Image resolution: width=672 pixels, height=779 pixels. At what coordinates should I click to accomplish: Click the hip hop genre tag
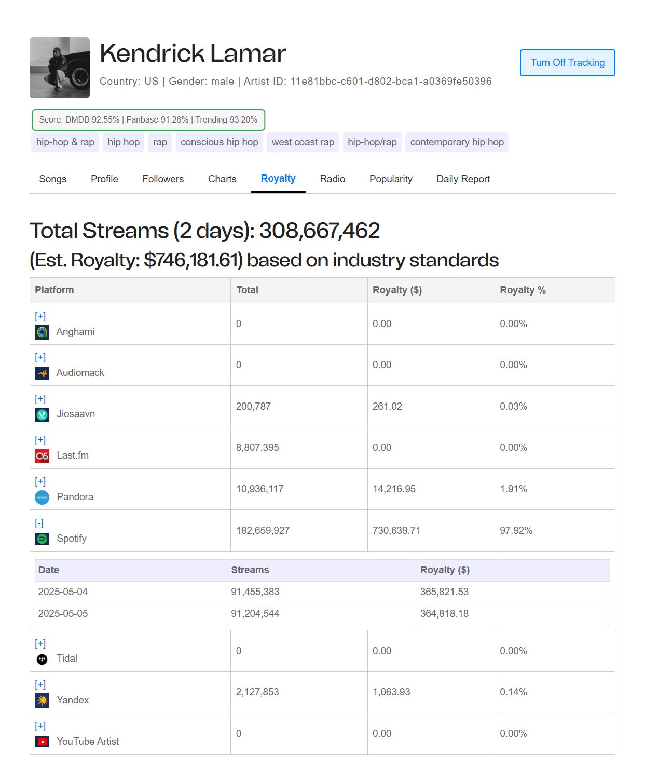point(124,142)
